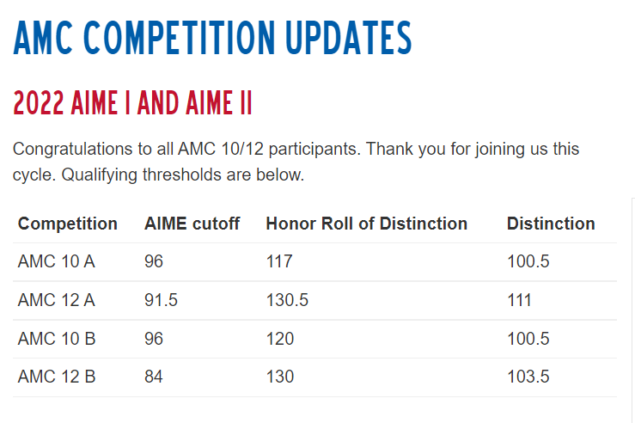Select the AMC 10 A row label
The image size is (635, 423).
coord(57,261)
